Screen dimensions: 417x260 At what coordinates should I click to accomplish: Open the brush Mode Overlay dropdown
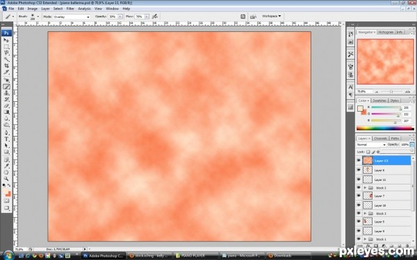(x=72, y=17)
